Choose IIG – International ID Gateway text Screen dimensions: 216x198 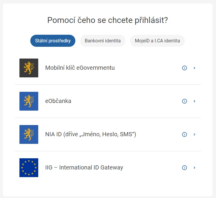click(x=84, y=168)
